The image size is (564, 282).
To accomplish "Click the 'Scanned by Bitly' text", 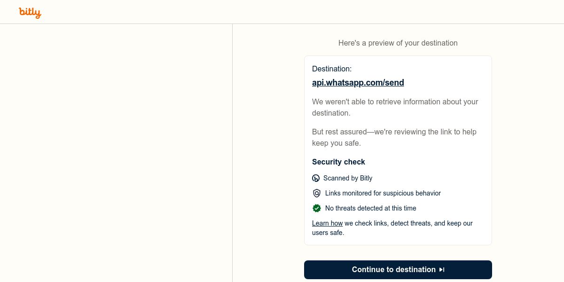I will [348, 178].
